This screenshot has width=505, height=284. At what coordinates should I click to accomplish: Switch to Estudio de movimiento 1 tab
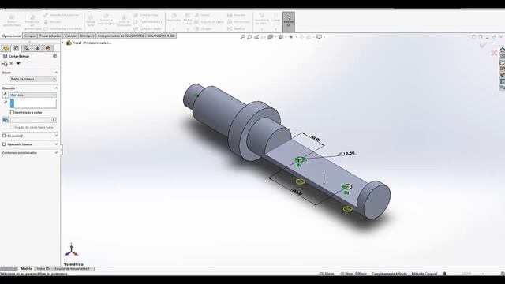pyautogui.click(x=73, y=268)
